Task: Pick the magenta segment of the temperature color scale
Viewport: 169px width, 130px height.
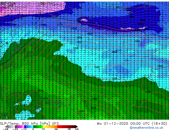Action: [x=21, y=127]
